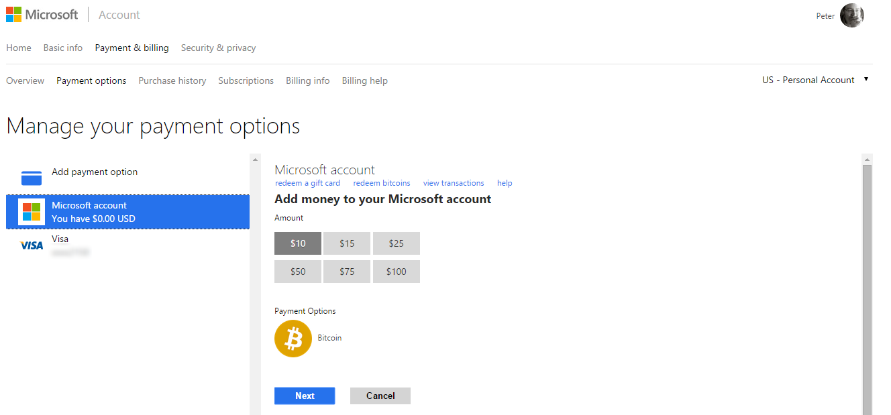Click the payment list scrollbar up arrow
This screenshot has width=891, height=415.
coord(254,159)
